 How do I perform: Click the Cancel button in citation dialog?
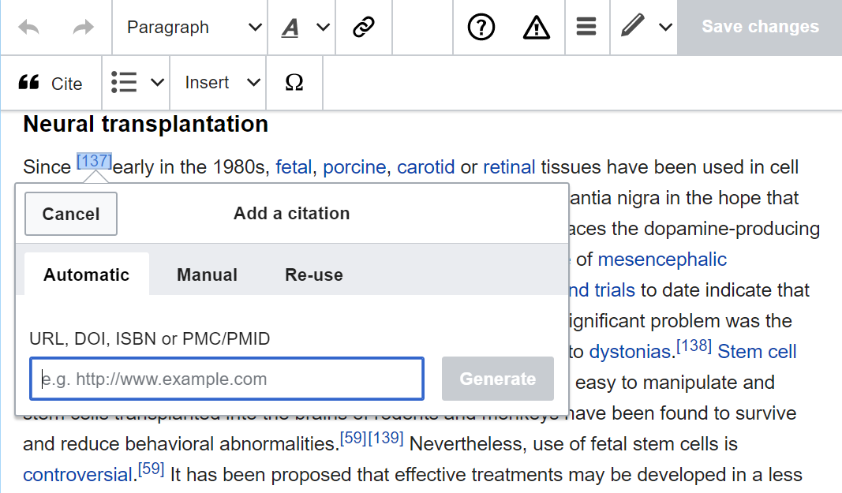(71, 214)
